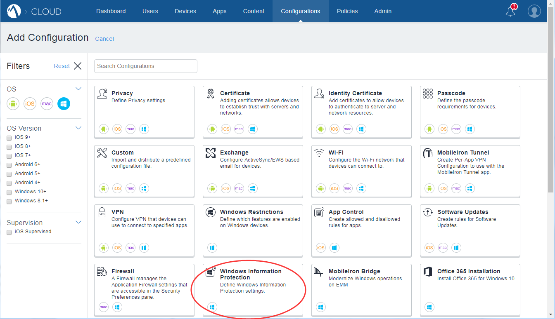Collapse the OS Version filter section
The height and width of the screenshot is (319, 555).
point(78,128)
